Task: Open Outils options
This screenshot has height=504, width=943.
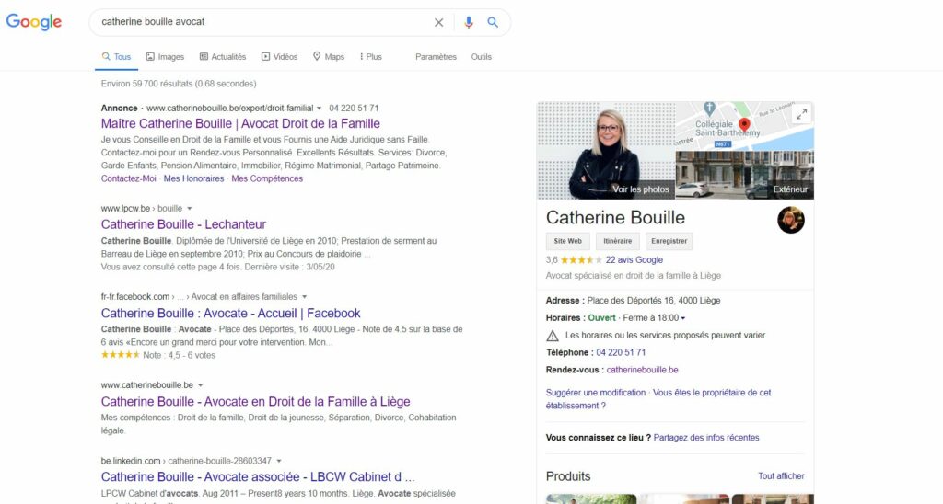Action: (481, 56)
